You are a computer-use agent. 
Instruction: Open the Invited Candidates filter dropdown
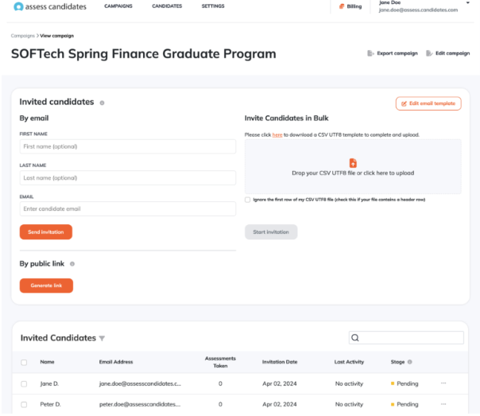point(102,338)
